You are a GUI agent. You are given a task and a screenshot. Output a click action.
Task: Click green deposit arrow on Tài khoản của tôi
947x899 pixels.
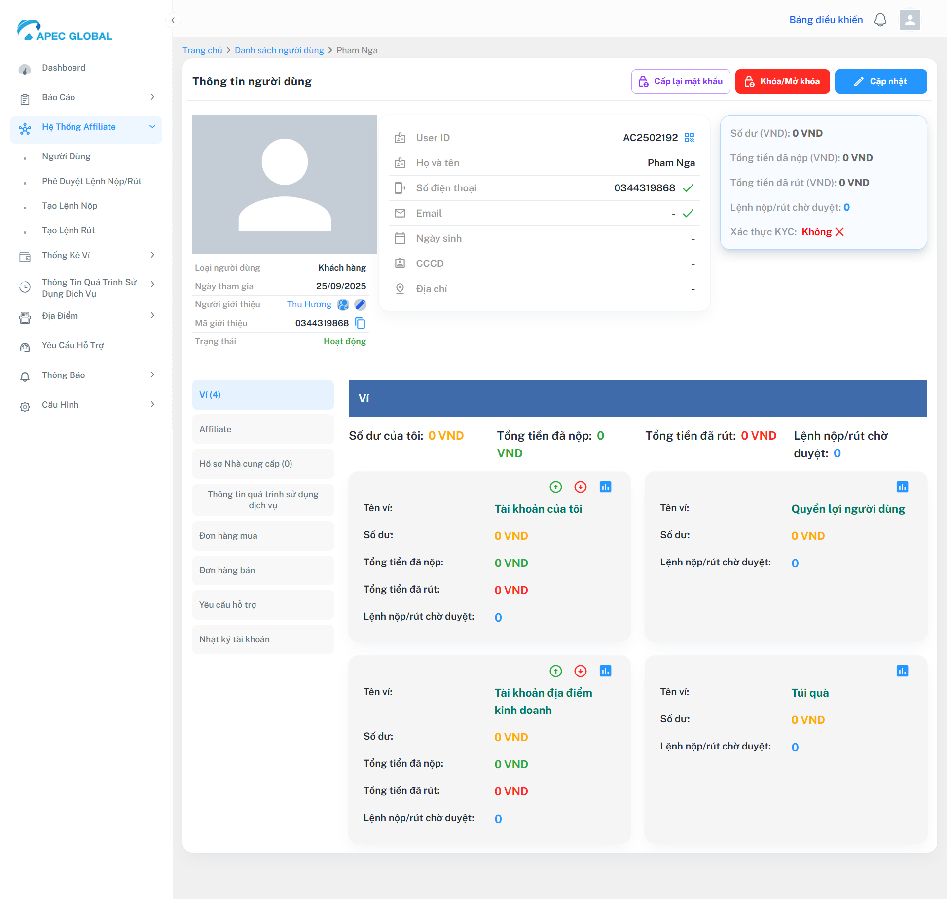click(555, 487)
